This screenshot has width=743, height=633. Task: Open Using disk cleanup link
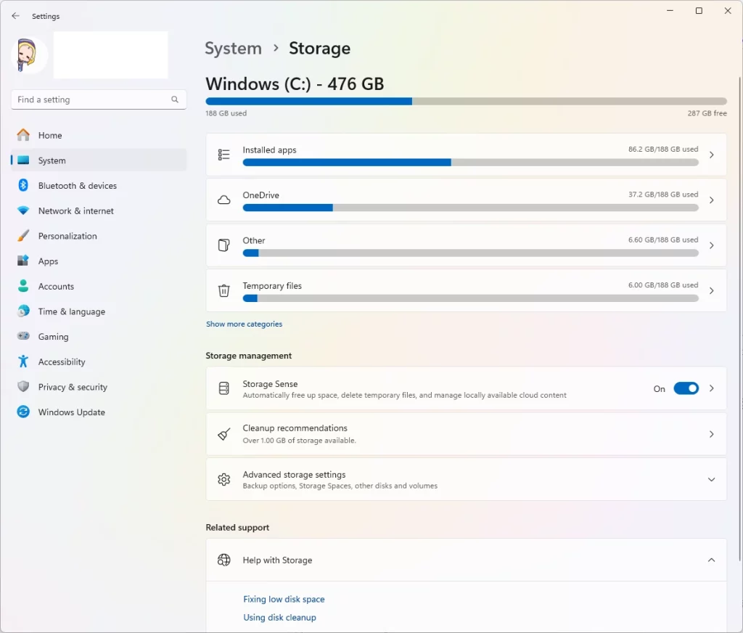point(279,617)
